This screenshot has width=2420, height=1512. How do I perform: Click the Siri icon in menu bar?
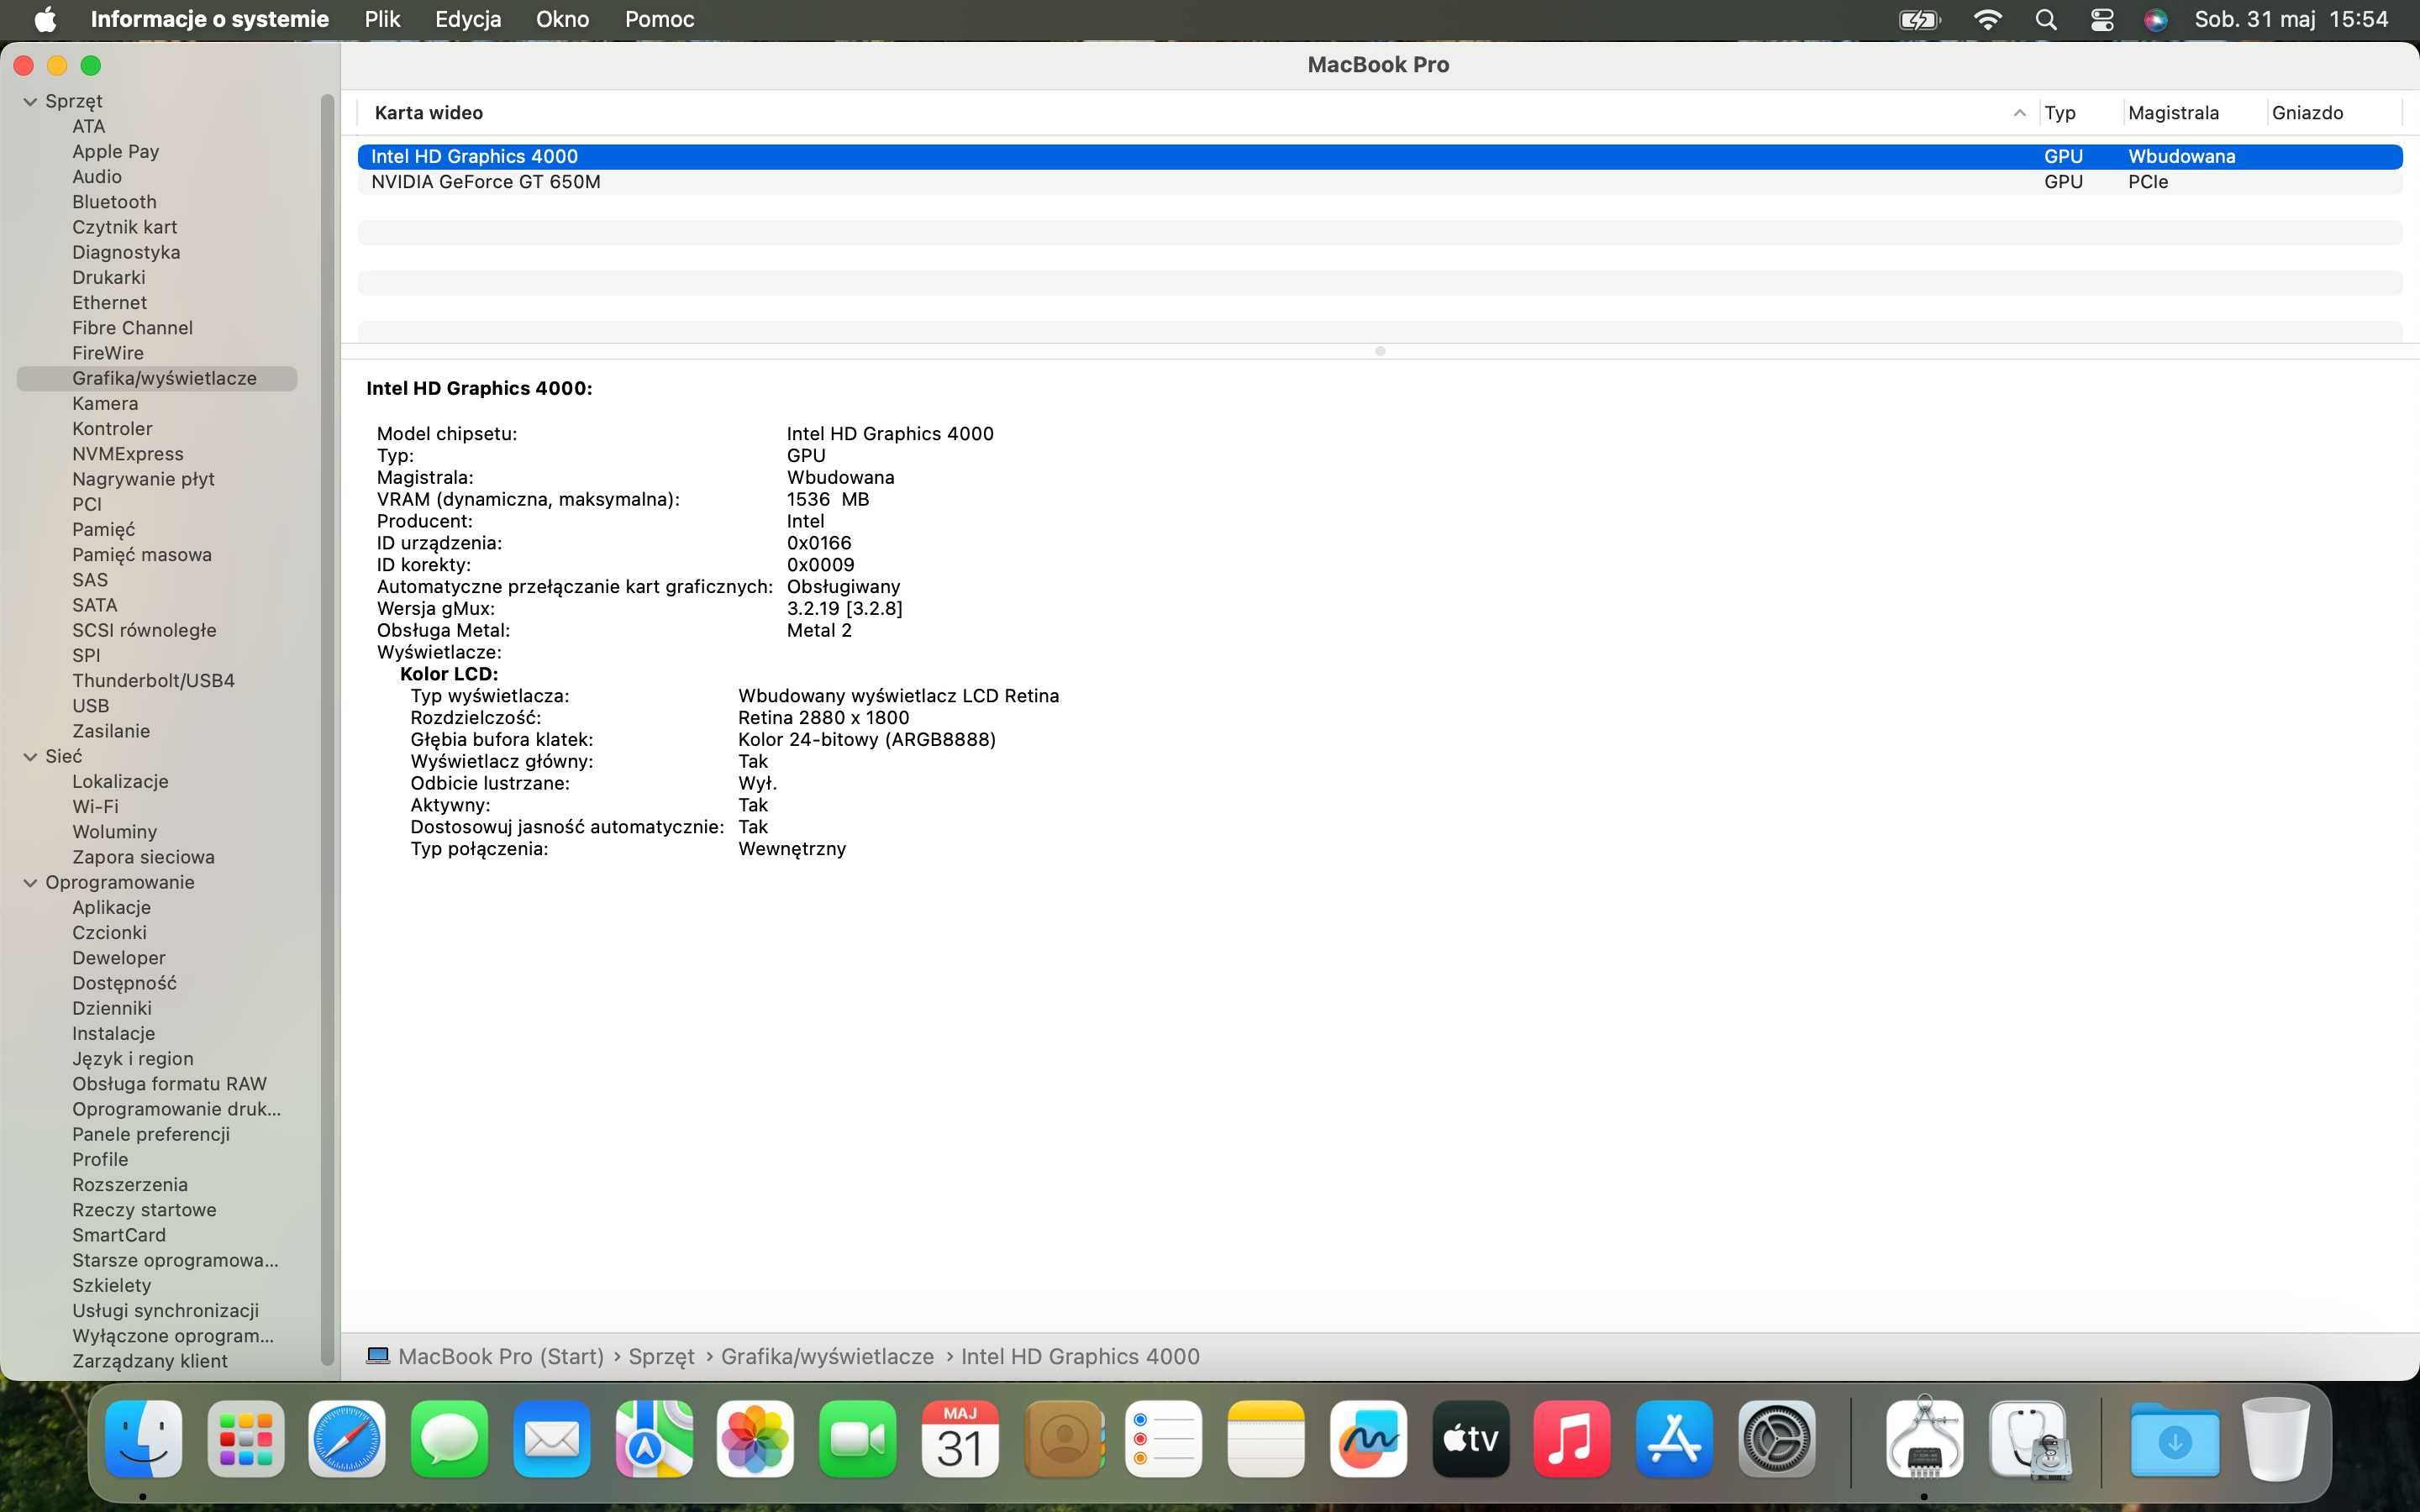2156,19
